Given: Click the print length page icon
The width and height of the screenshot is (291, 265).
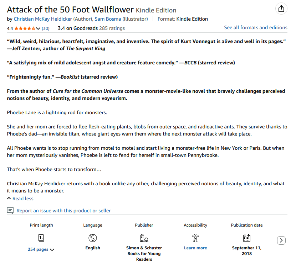Looking at the screenshot, I should point(41,238).
